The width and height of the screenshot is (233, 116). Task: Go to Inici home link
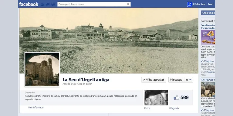[x=211, y=4]
